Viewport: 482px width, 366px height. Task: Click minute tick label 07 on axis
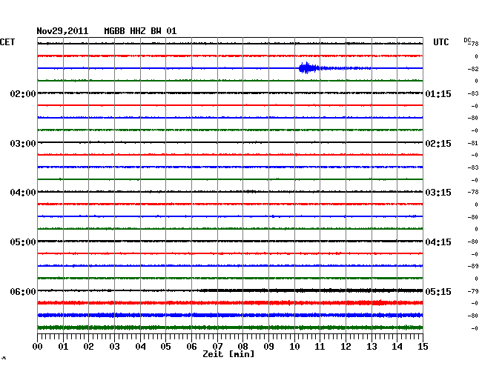coord(217,346)
